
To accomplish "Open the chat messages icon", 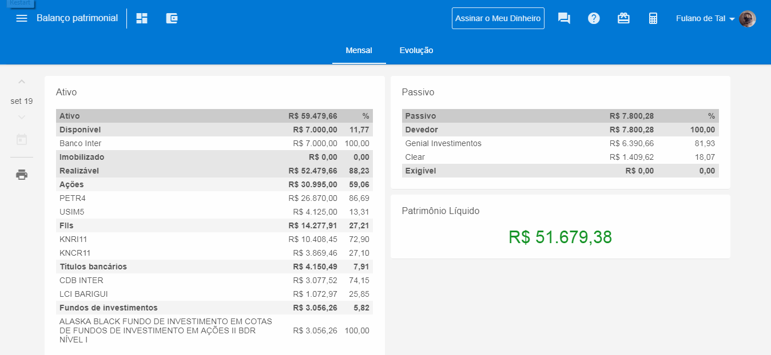I will [x=564, y=18].
